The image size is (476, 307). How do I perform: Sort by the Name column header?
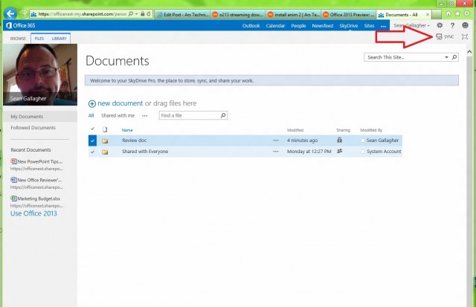(x=127, y=130)
